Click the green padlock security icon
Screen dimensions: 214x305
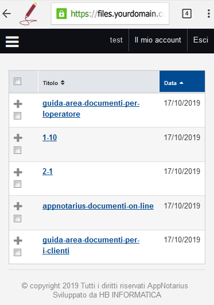[x=61, y=14]
